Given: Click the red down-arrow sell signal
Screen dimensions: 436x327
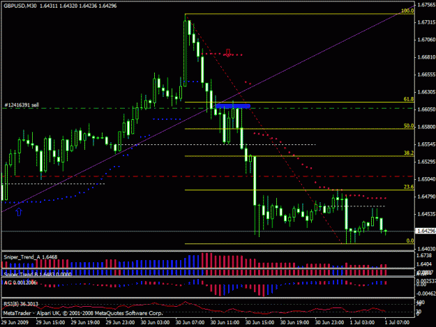Looking at the screenshot, I should (228, 53).
